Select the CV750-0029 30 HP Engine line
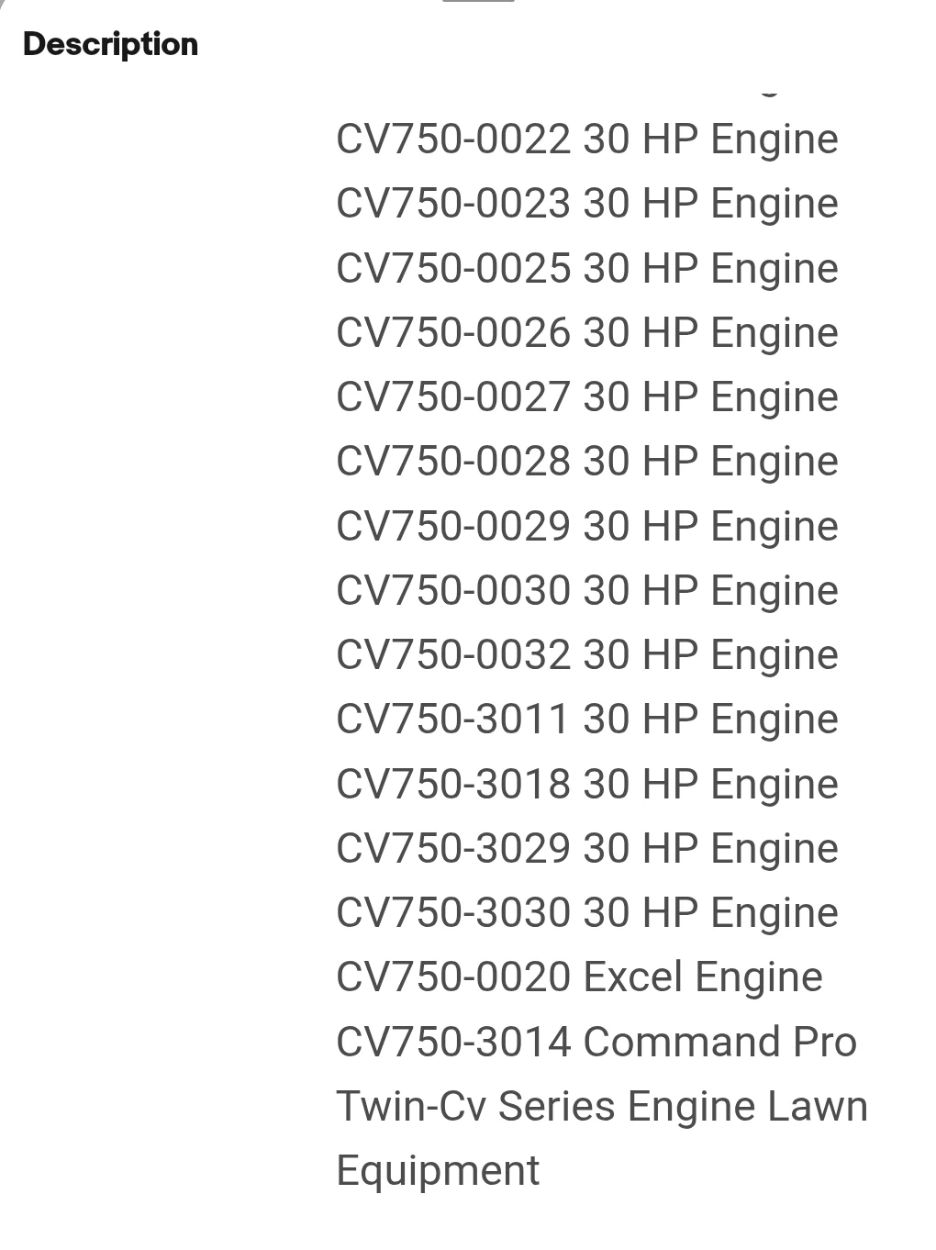The height and width of the screenshot is (1250, 936). point(587,527)
